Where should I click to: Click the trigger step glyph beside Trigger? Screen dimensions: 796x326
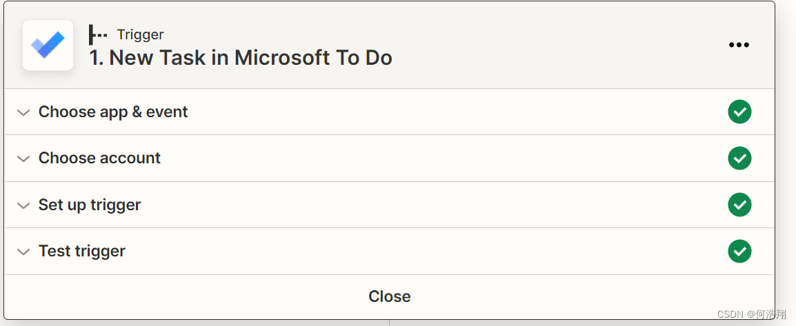(98, 34)
